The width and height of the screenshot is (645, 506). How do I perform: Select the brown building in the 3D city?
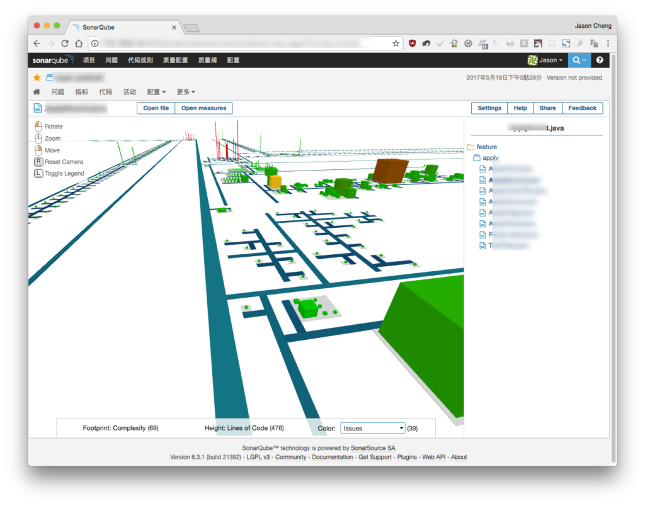point(389,170)
